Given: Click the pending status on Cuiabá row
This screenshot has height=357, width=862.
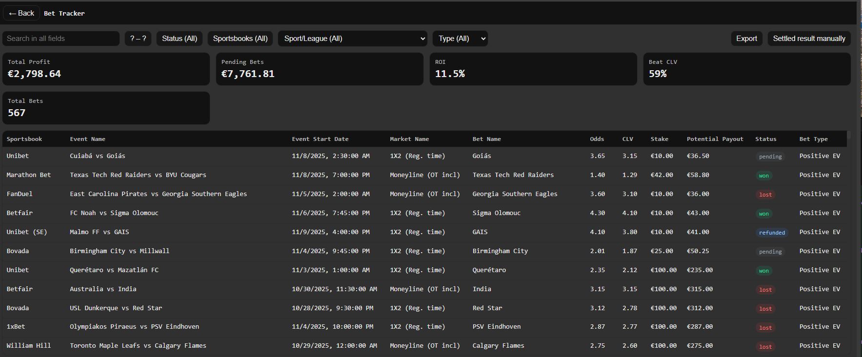Looking at the screenshot, I should point(770,157).
